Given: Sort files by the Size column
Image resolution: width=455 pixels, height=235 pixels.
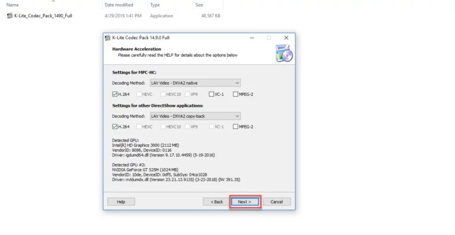Looking at the screenshot, I should [199, 5].
